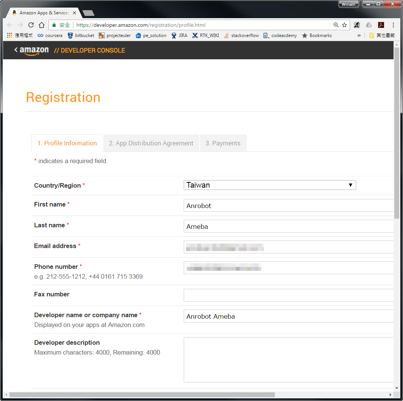The height and width of the screenshot is (401, 403).
Task: Select the Profile Information tab
Action: 67,143
